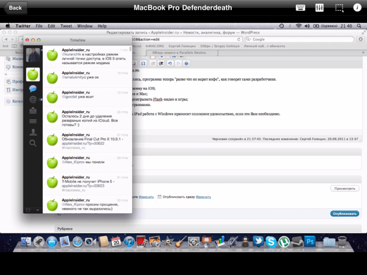The image size is (367, 275).
Task: Click the Просмотреть button
Action: pyautogui.click(x=345, y=189)
